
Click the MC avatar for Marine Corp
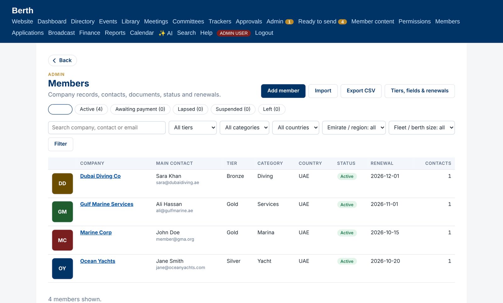click(x=62, y=240)
